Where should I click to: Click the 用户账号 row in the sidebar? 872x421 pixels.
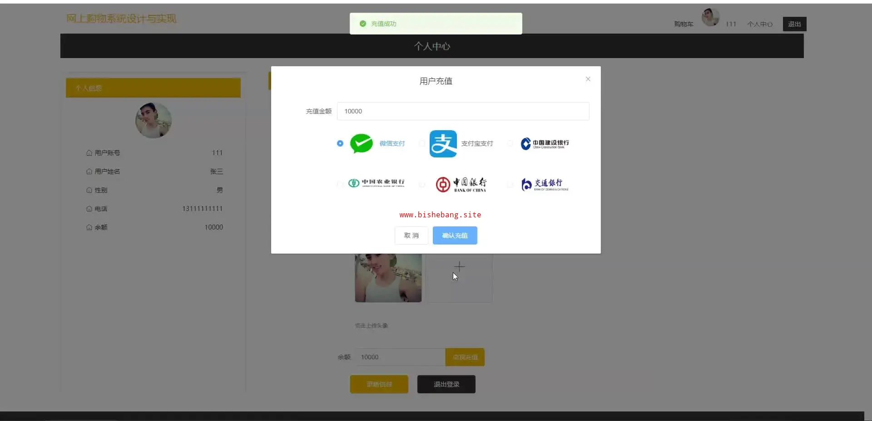pos(154,153)
